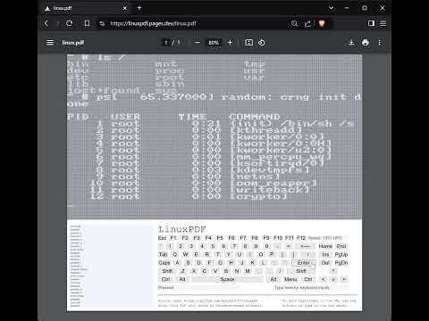The height and width of the screenshot is (321, 429).
Task: Click the M virtual key
Action: pyautogui.click(x=248, y=271)
